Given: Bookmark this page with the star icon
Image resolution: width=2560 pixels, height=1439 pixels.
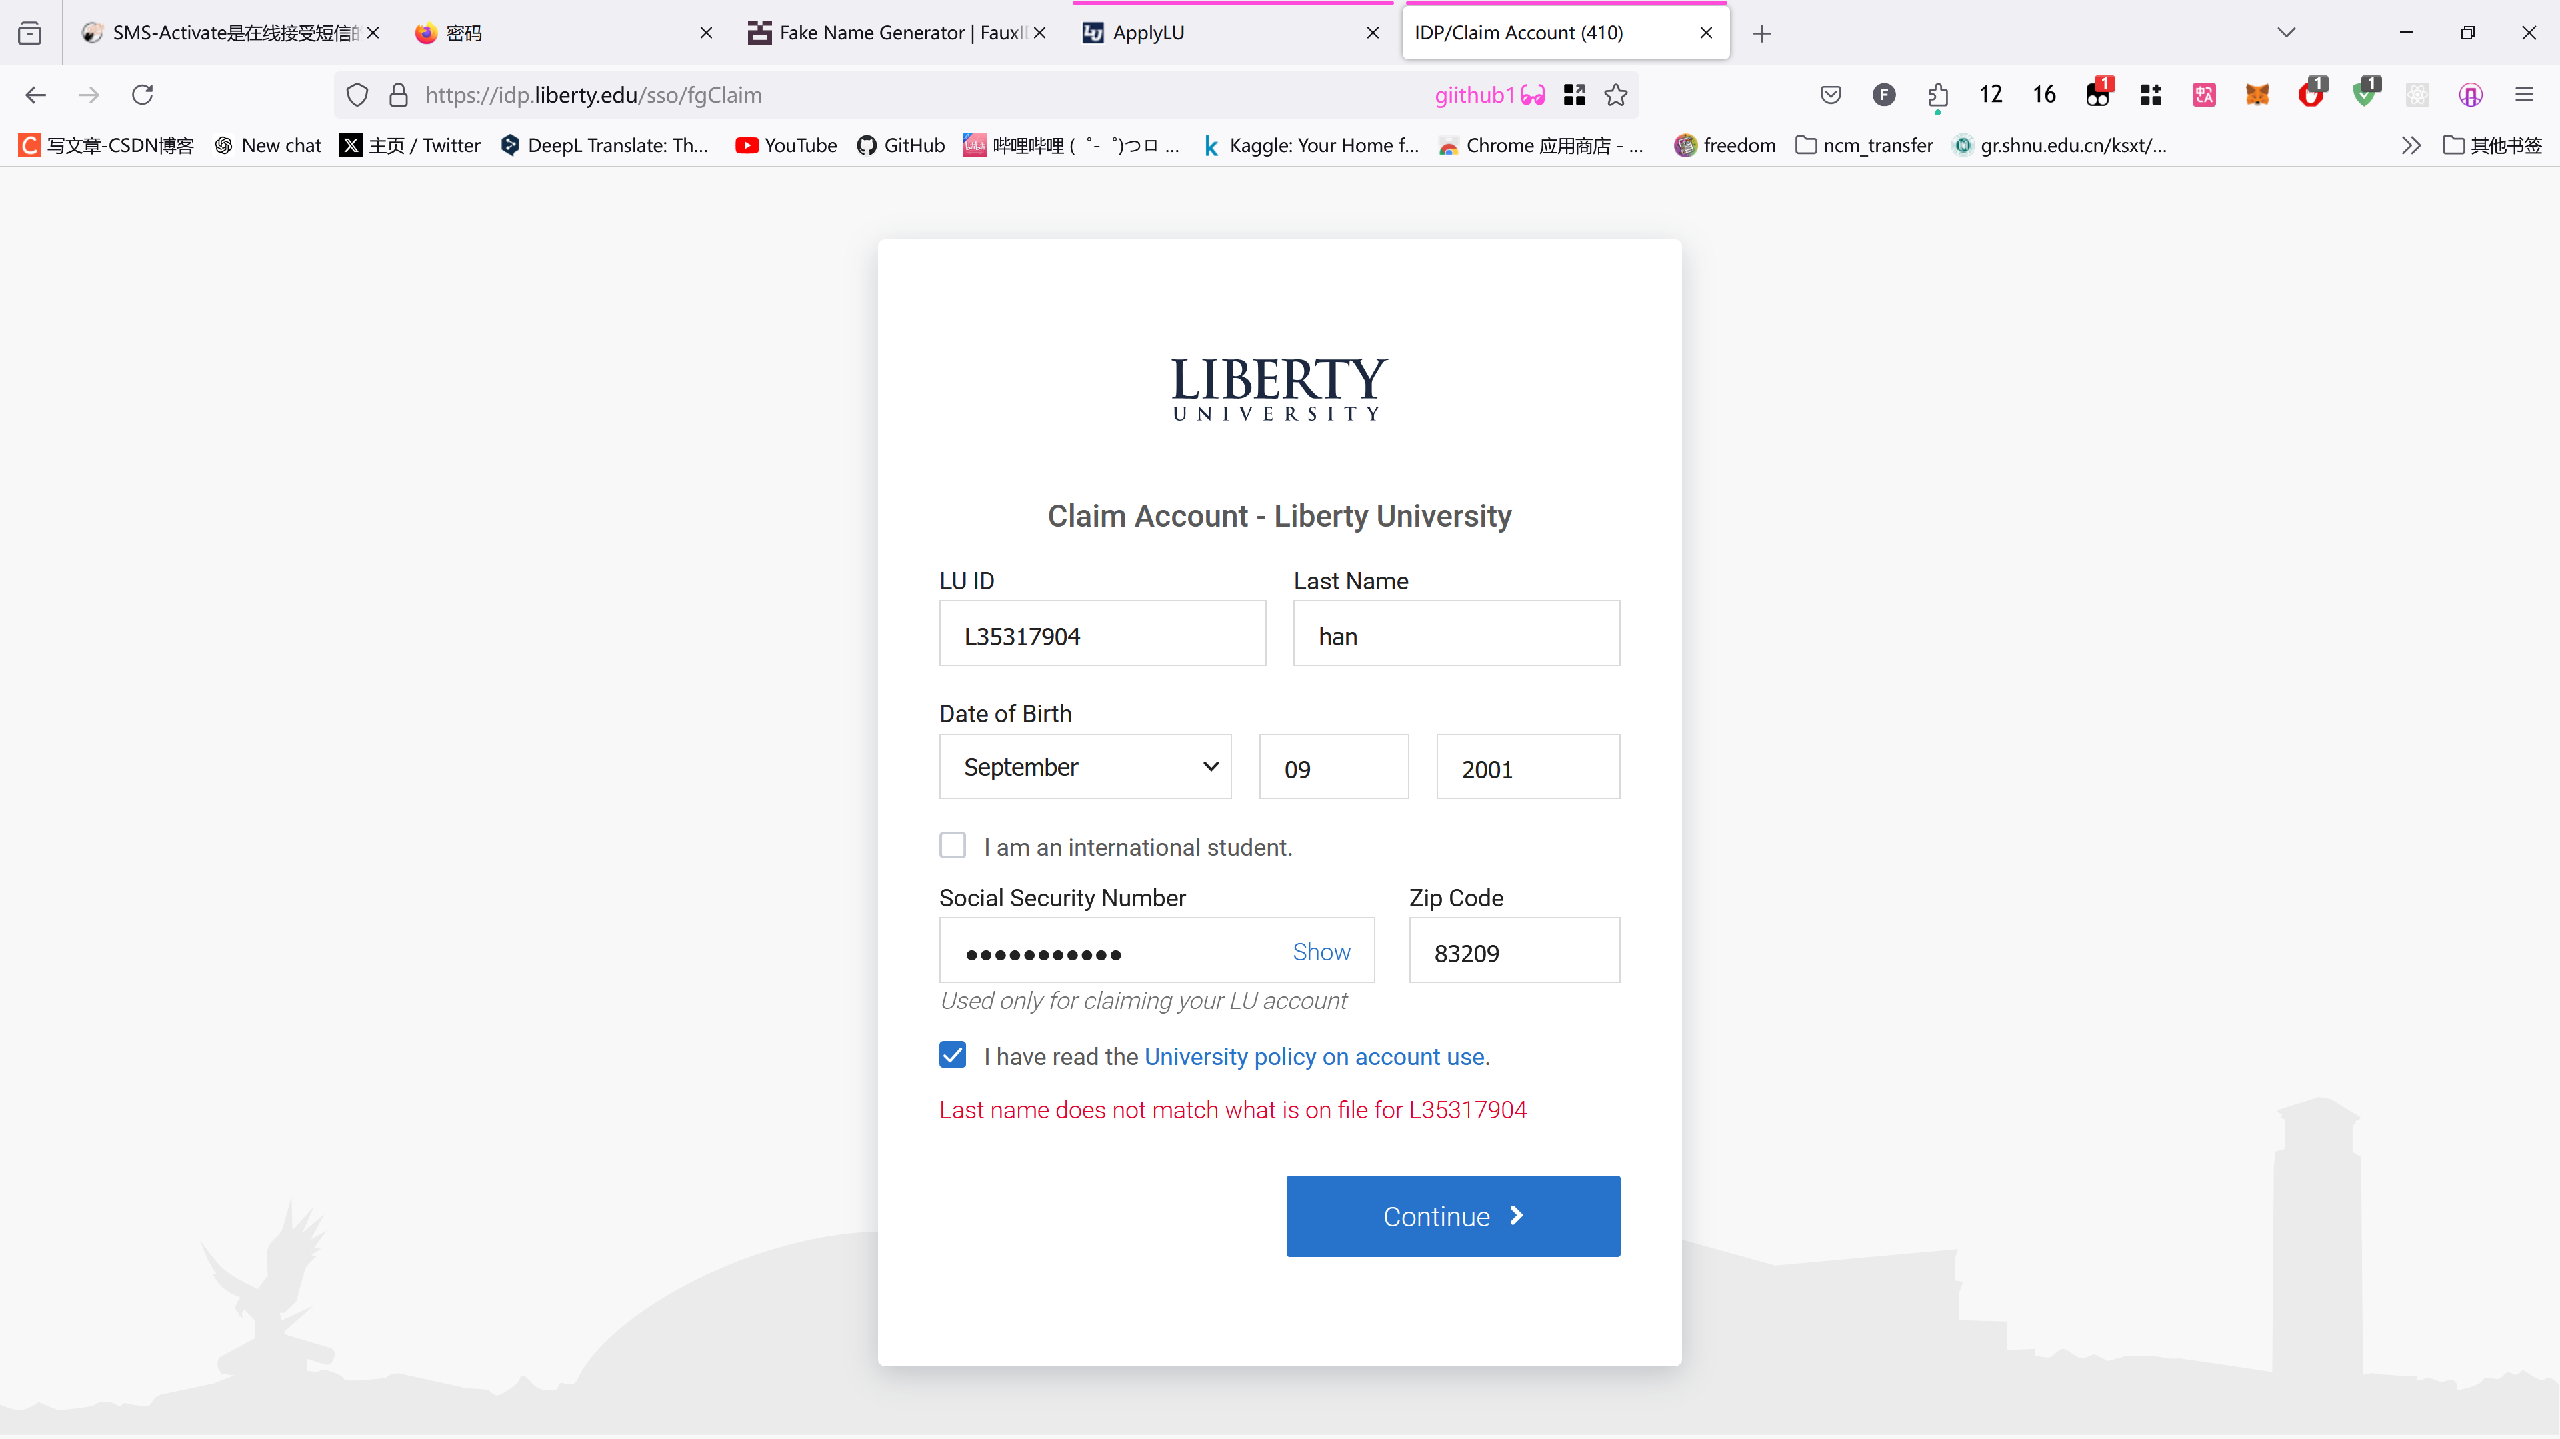Looking at the screenshot, I should tap(1616, 95).
